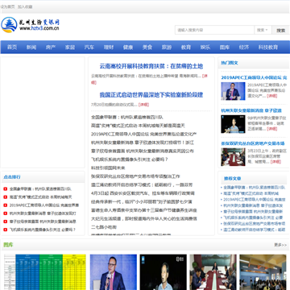This screenshot has width=290, height=290.
Task: Open 全国象甲联赛 in the center news list
Action: point(127,117)
